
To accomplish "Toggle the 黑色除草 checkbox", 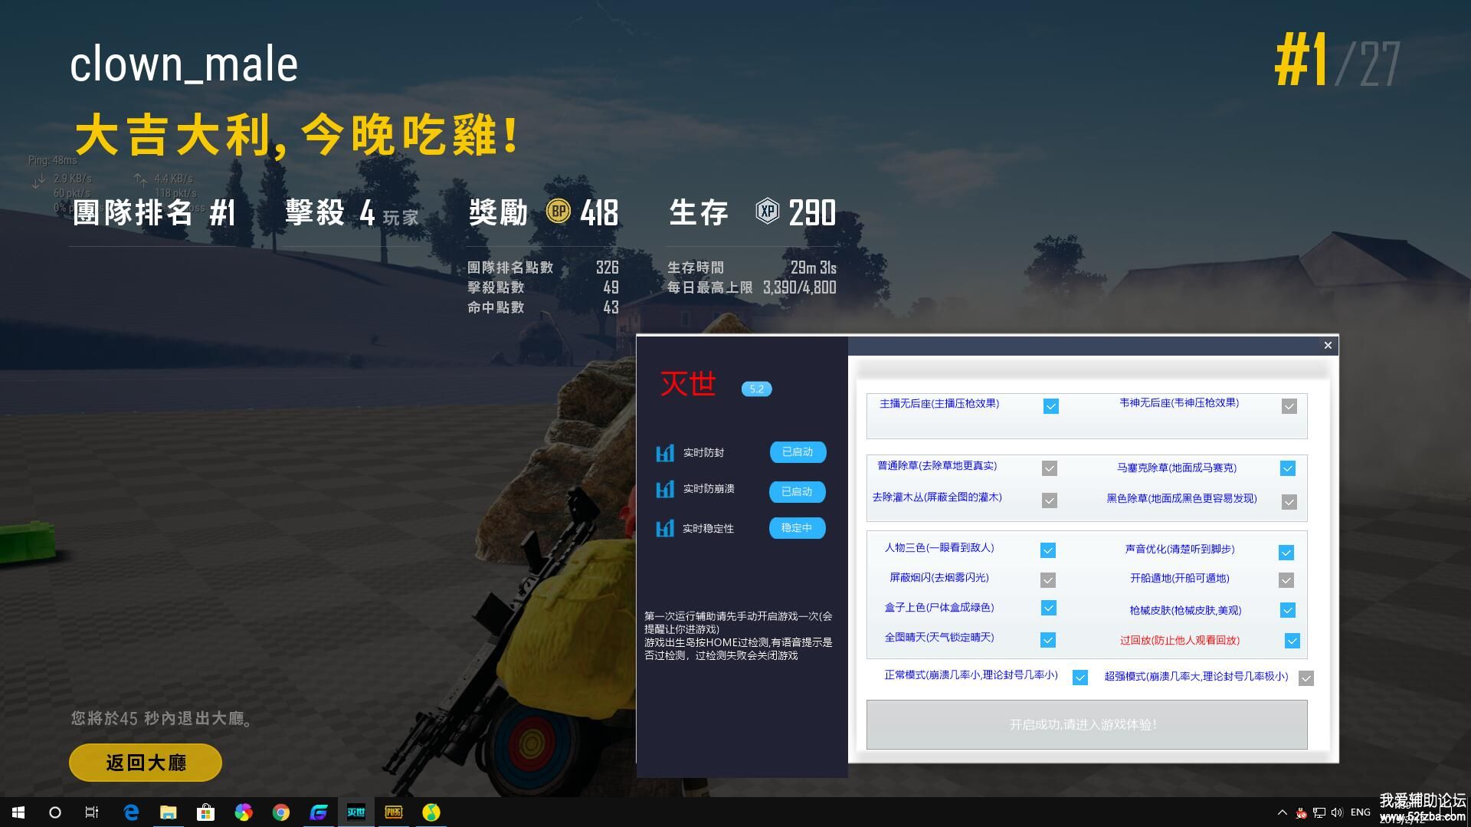I will coord(1289,502).
